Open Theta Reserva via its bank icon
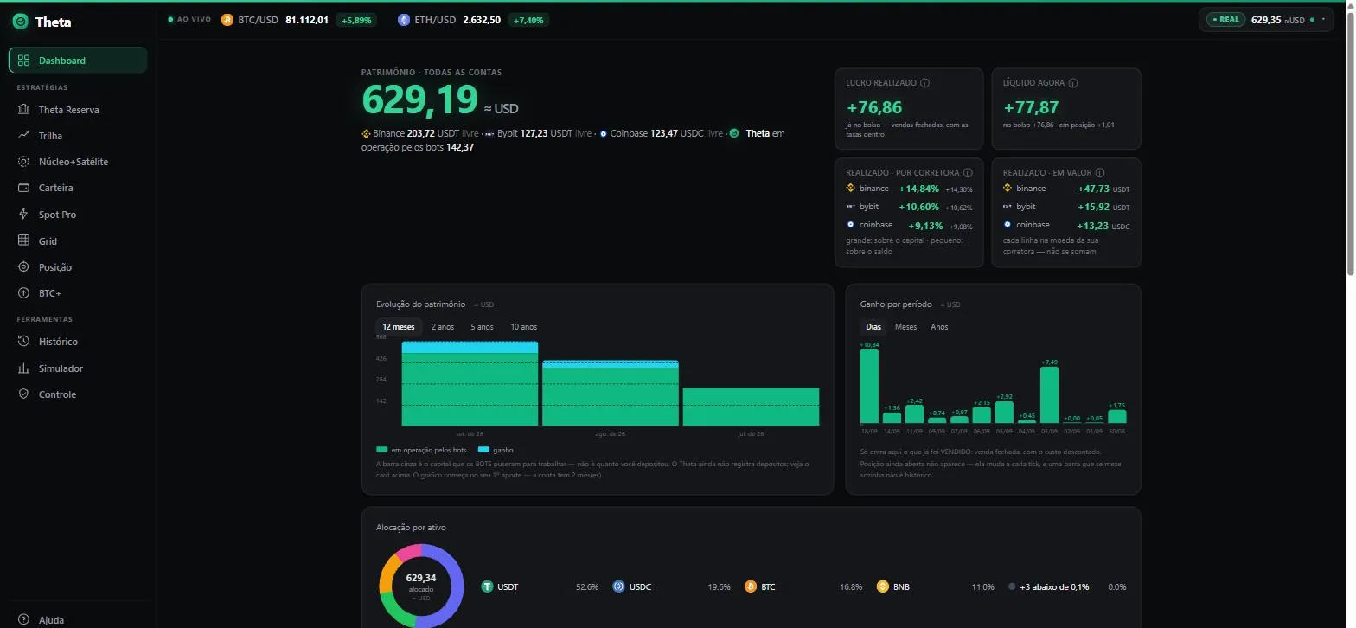The width and height of the screenshot is (1356, 628). coord(23,110)
